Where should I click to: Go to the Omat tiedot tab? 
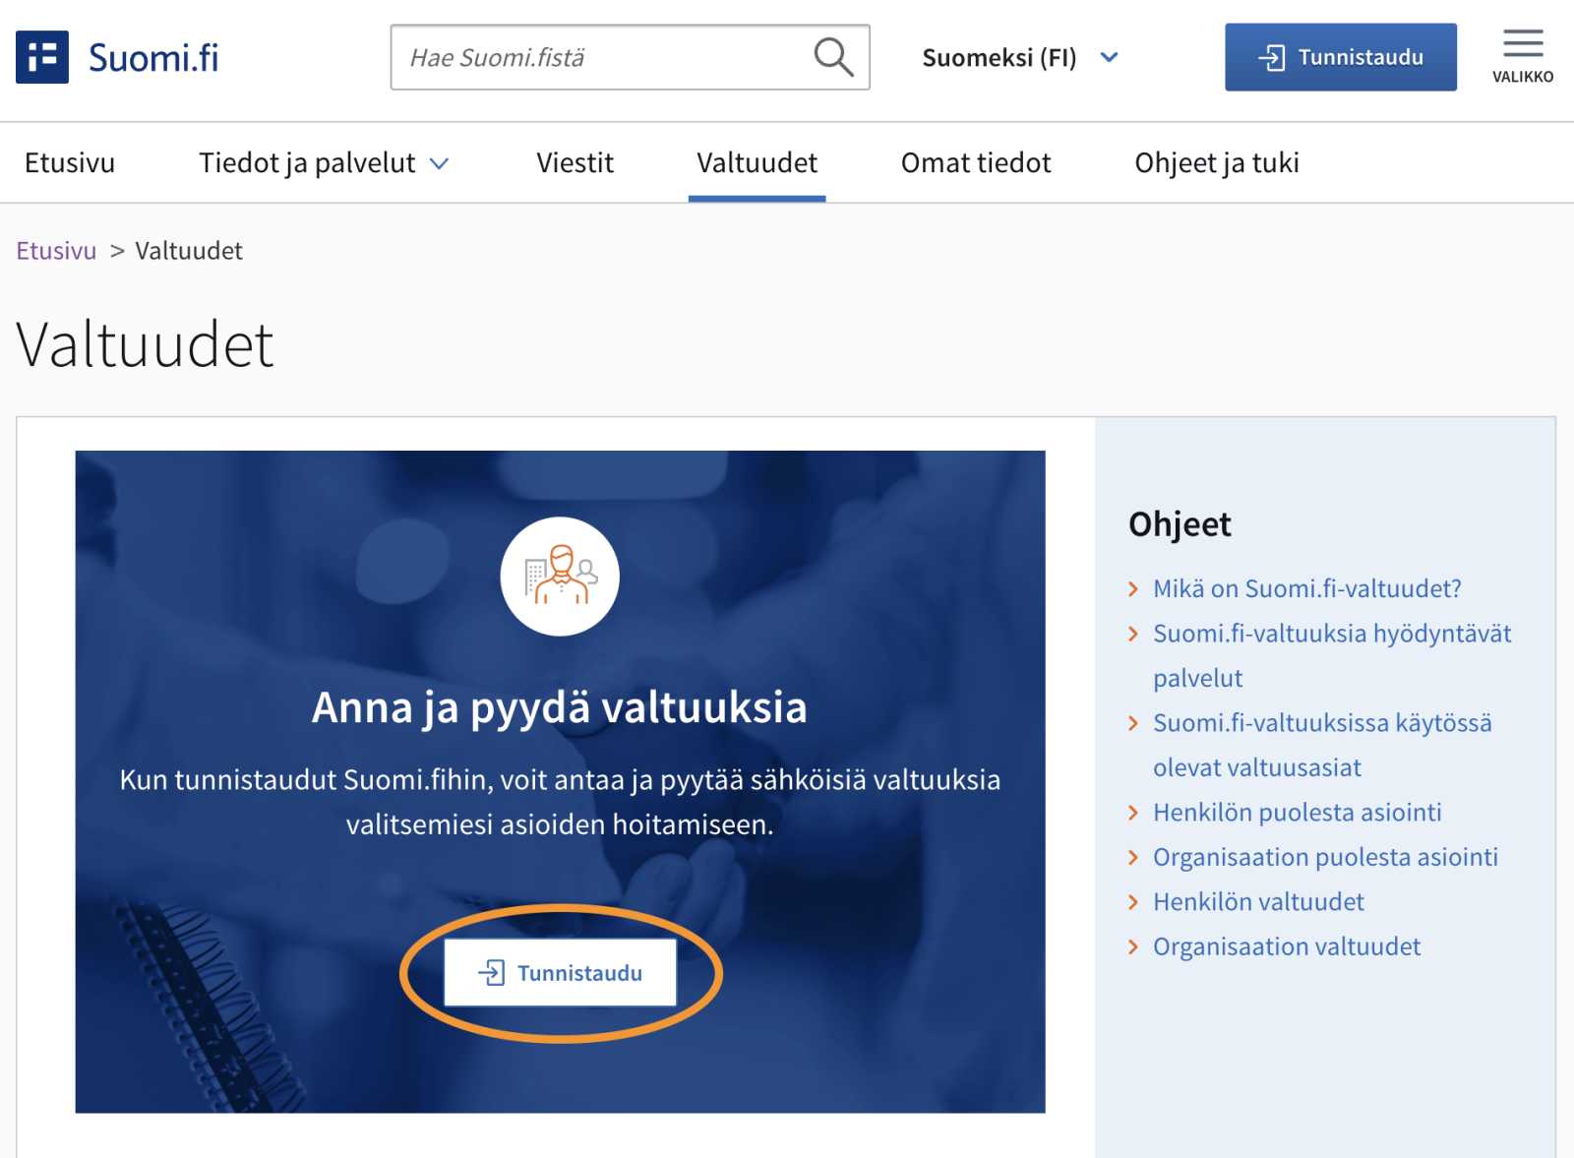coord(976,163)
